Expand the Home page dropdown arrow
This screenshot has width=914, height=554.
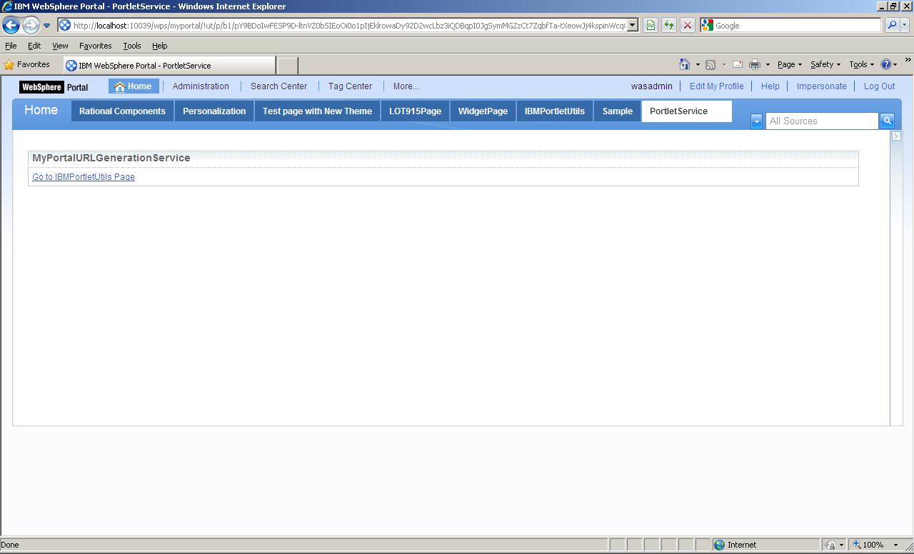click(x=698, y=65)
